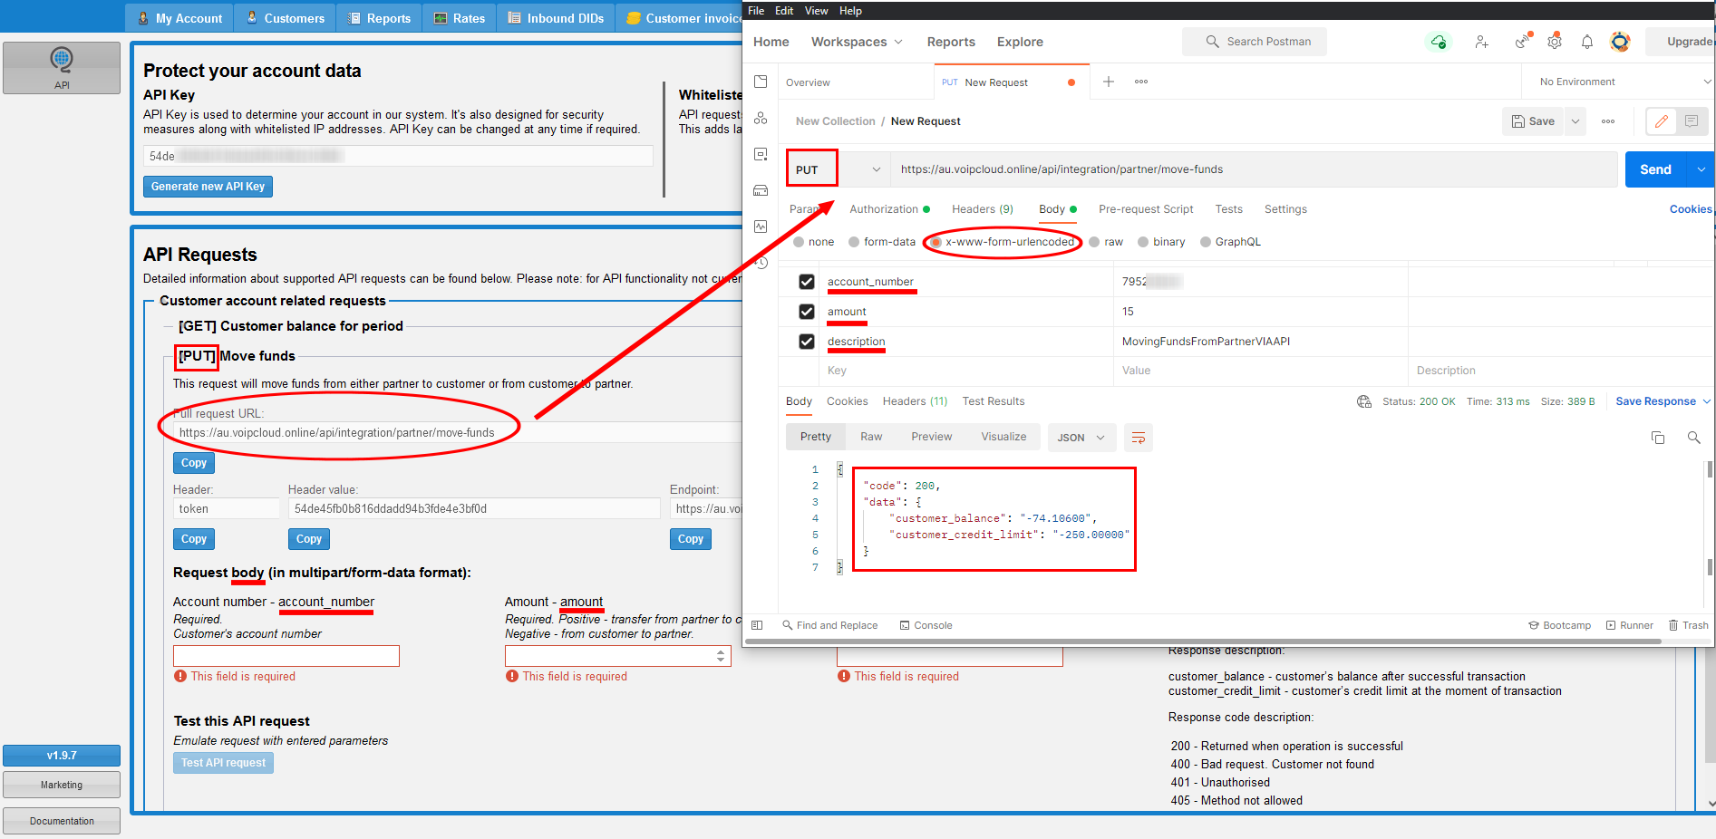Click the request URL input field
This screenshot has width=1716, height=839.
(1254, 169)
